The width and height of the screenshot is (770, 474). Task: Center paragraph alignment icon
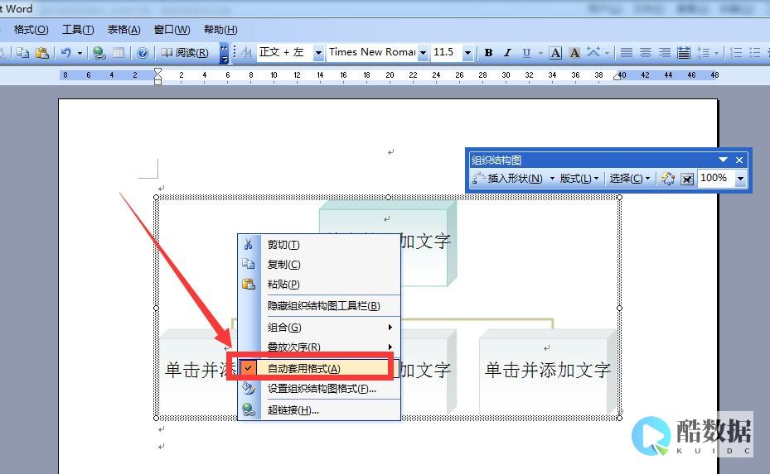[646, 52]
